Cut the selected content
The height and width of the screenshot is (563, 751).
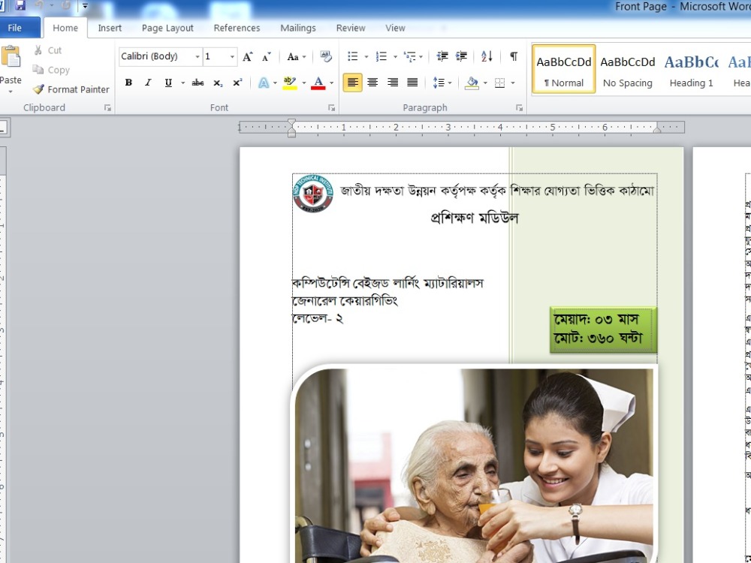tap(47, 50)
